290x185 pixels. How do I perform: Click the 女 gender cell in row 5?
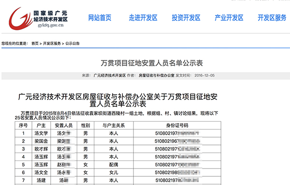[x=86, y=165]
